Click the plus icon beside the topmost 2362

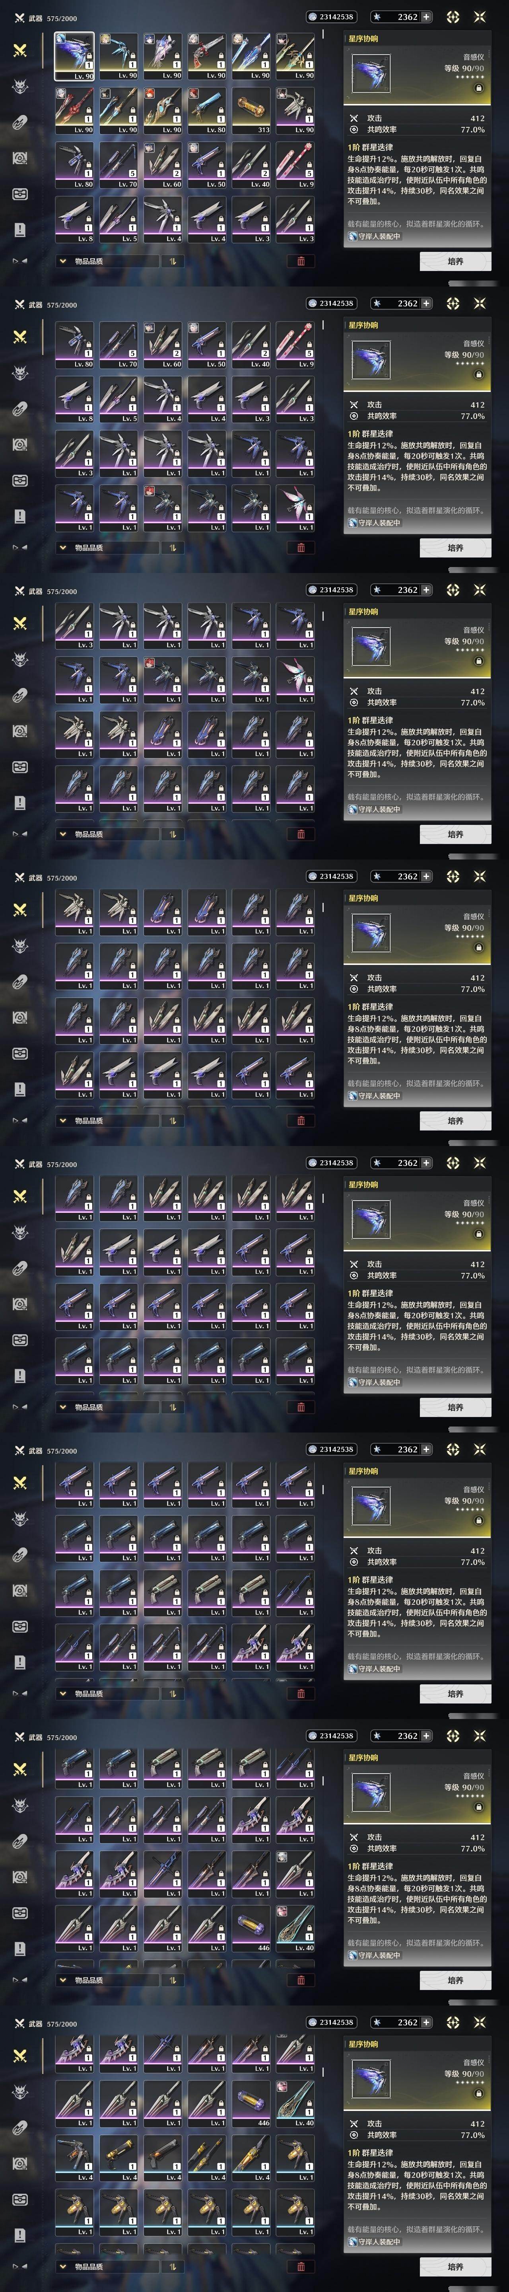coord(426,17)
